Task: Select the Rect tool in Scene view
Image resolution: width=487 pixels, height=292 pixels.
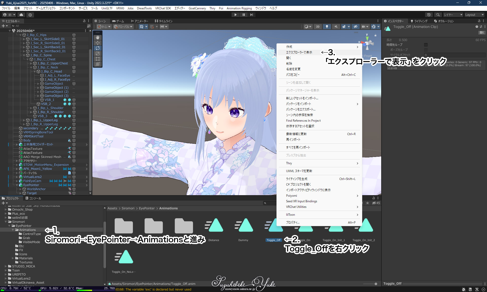Action: point(98,59)
